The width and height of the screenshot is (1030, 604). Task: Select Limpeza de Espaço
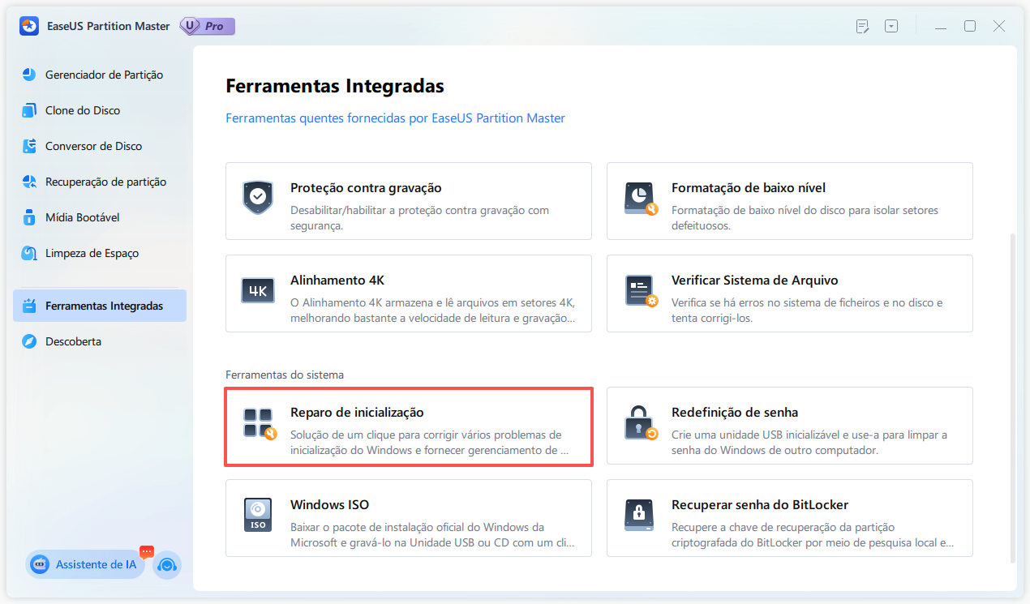coord(100,253)
